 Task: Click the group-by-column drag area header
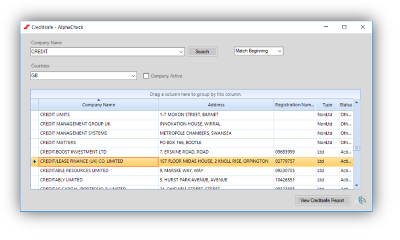click(x=195, y=94)
